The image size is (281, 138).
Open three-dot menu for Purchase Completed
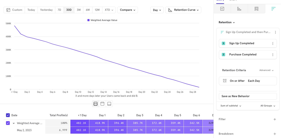click(273, 55)
